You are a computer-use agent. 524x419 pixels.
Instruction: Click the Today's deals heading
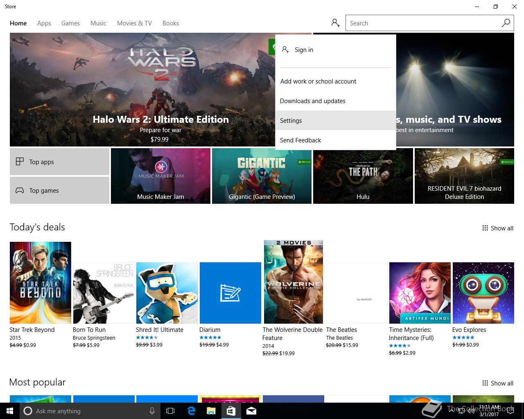[37, 227]
